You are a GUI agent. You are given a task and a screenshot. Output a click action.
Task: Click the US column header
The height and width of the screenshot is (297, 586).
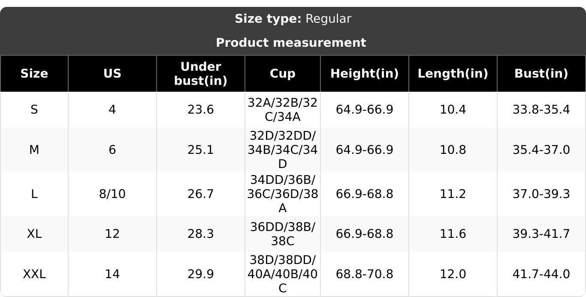tap(112, 73)
